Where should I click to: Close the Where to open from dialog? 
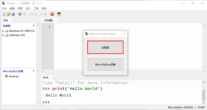coord(124,34)
